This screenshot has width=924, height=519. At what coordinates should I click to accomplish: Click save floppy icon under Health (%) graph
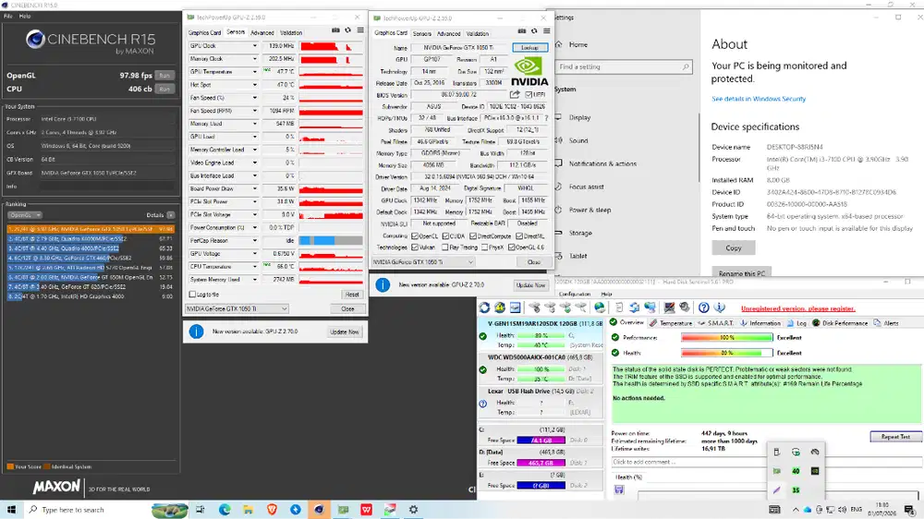pos(619,489)
